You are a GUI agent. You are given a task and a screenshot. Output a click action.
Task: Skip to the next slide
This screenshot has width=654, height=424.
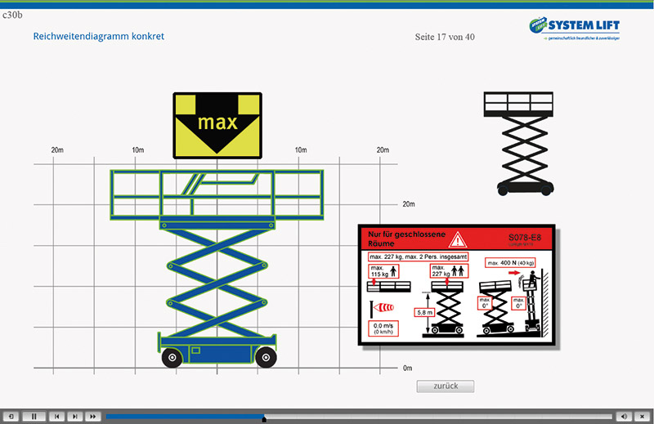[74, 417]
